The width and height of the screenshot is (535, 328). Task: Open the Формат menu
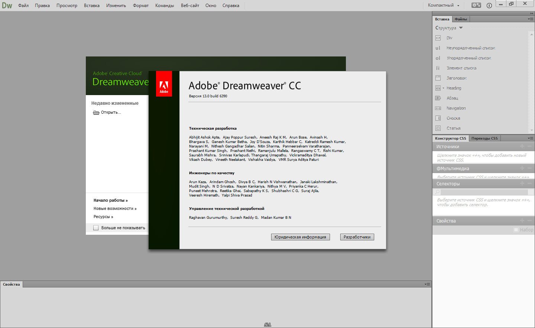141,6
